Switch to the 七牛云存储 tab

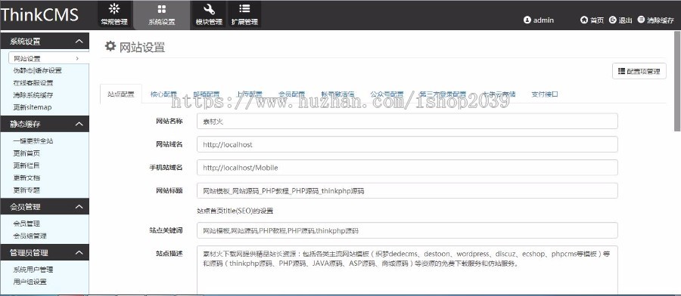pos(499,94)
